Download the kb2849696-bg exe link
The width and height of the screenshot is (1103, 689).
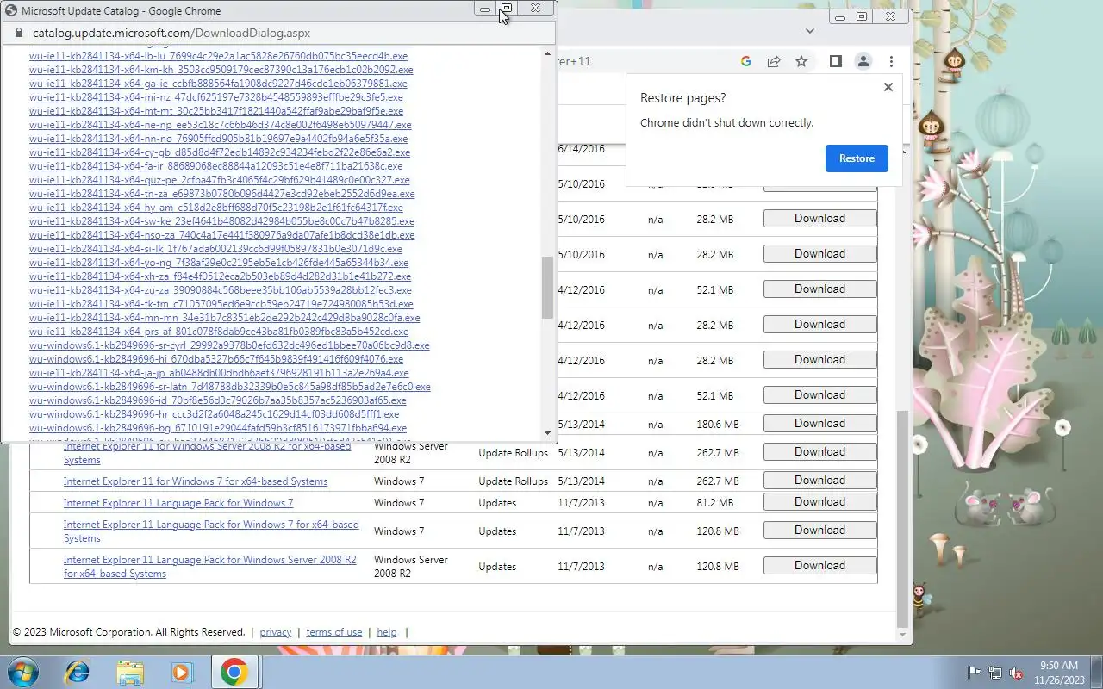click(217, 428)
